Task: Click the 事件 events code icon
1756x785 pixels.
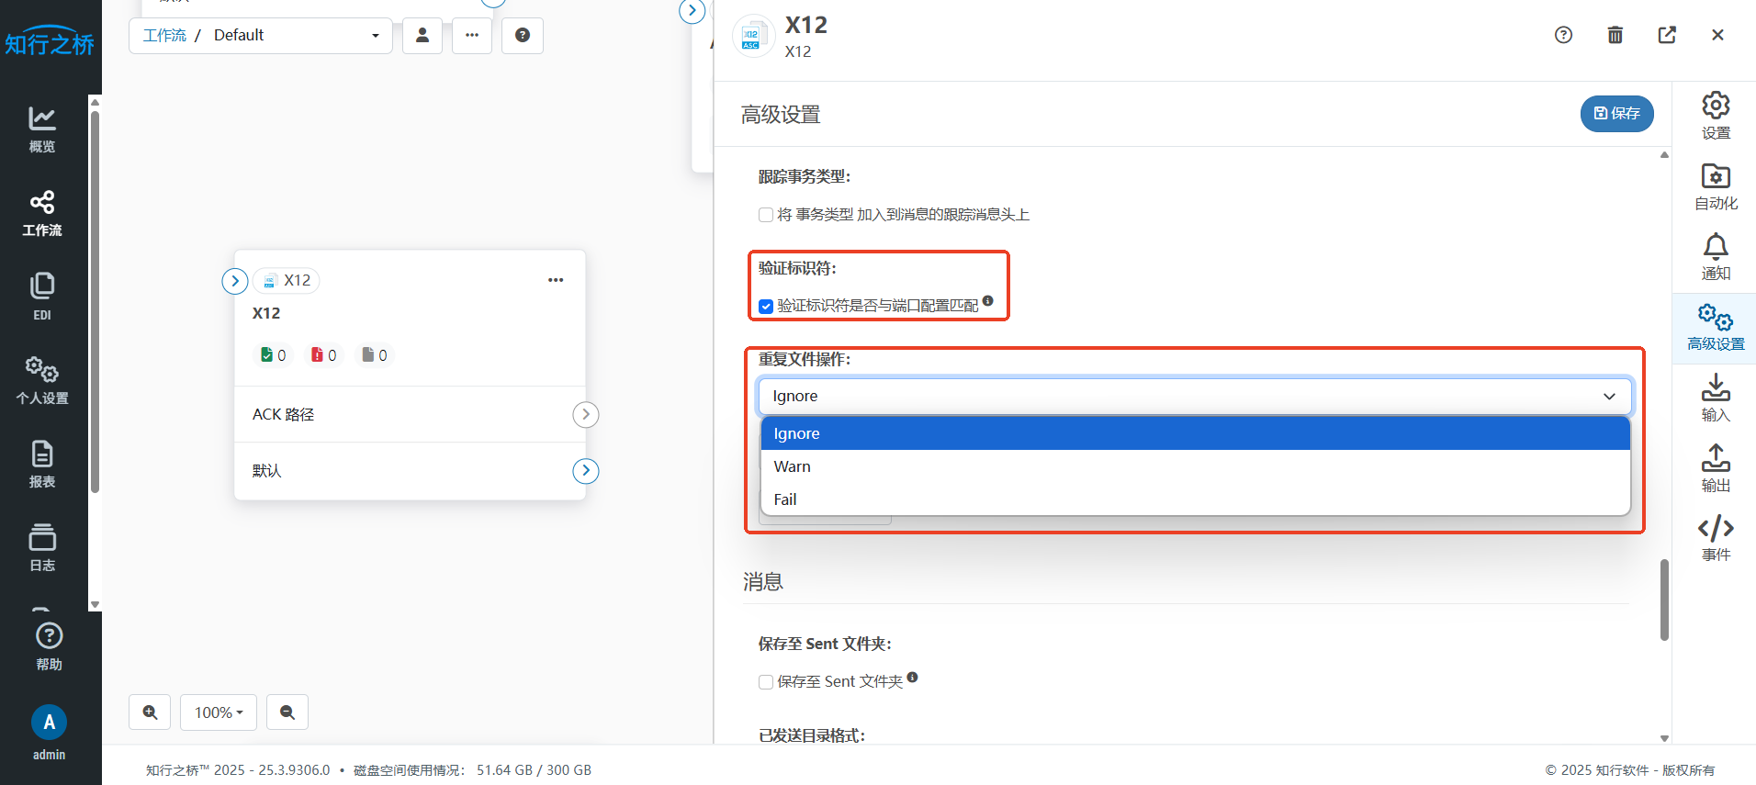Action: pyautogui.click(x=1715, y=538)
